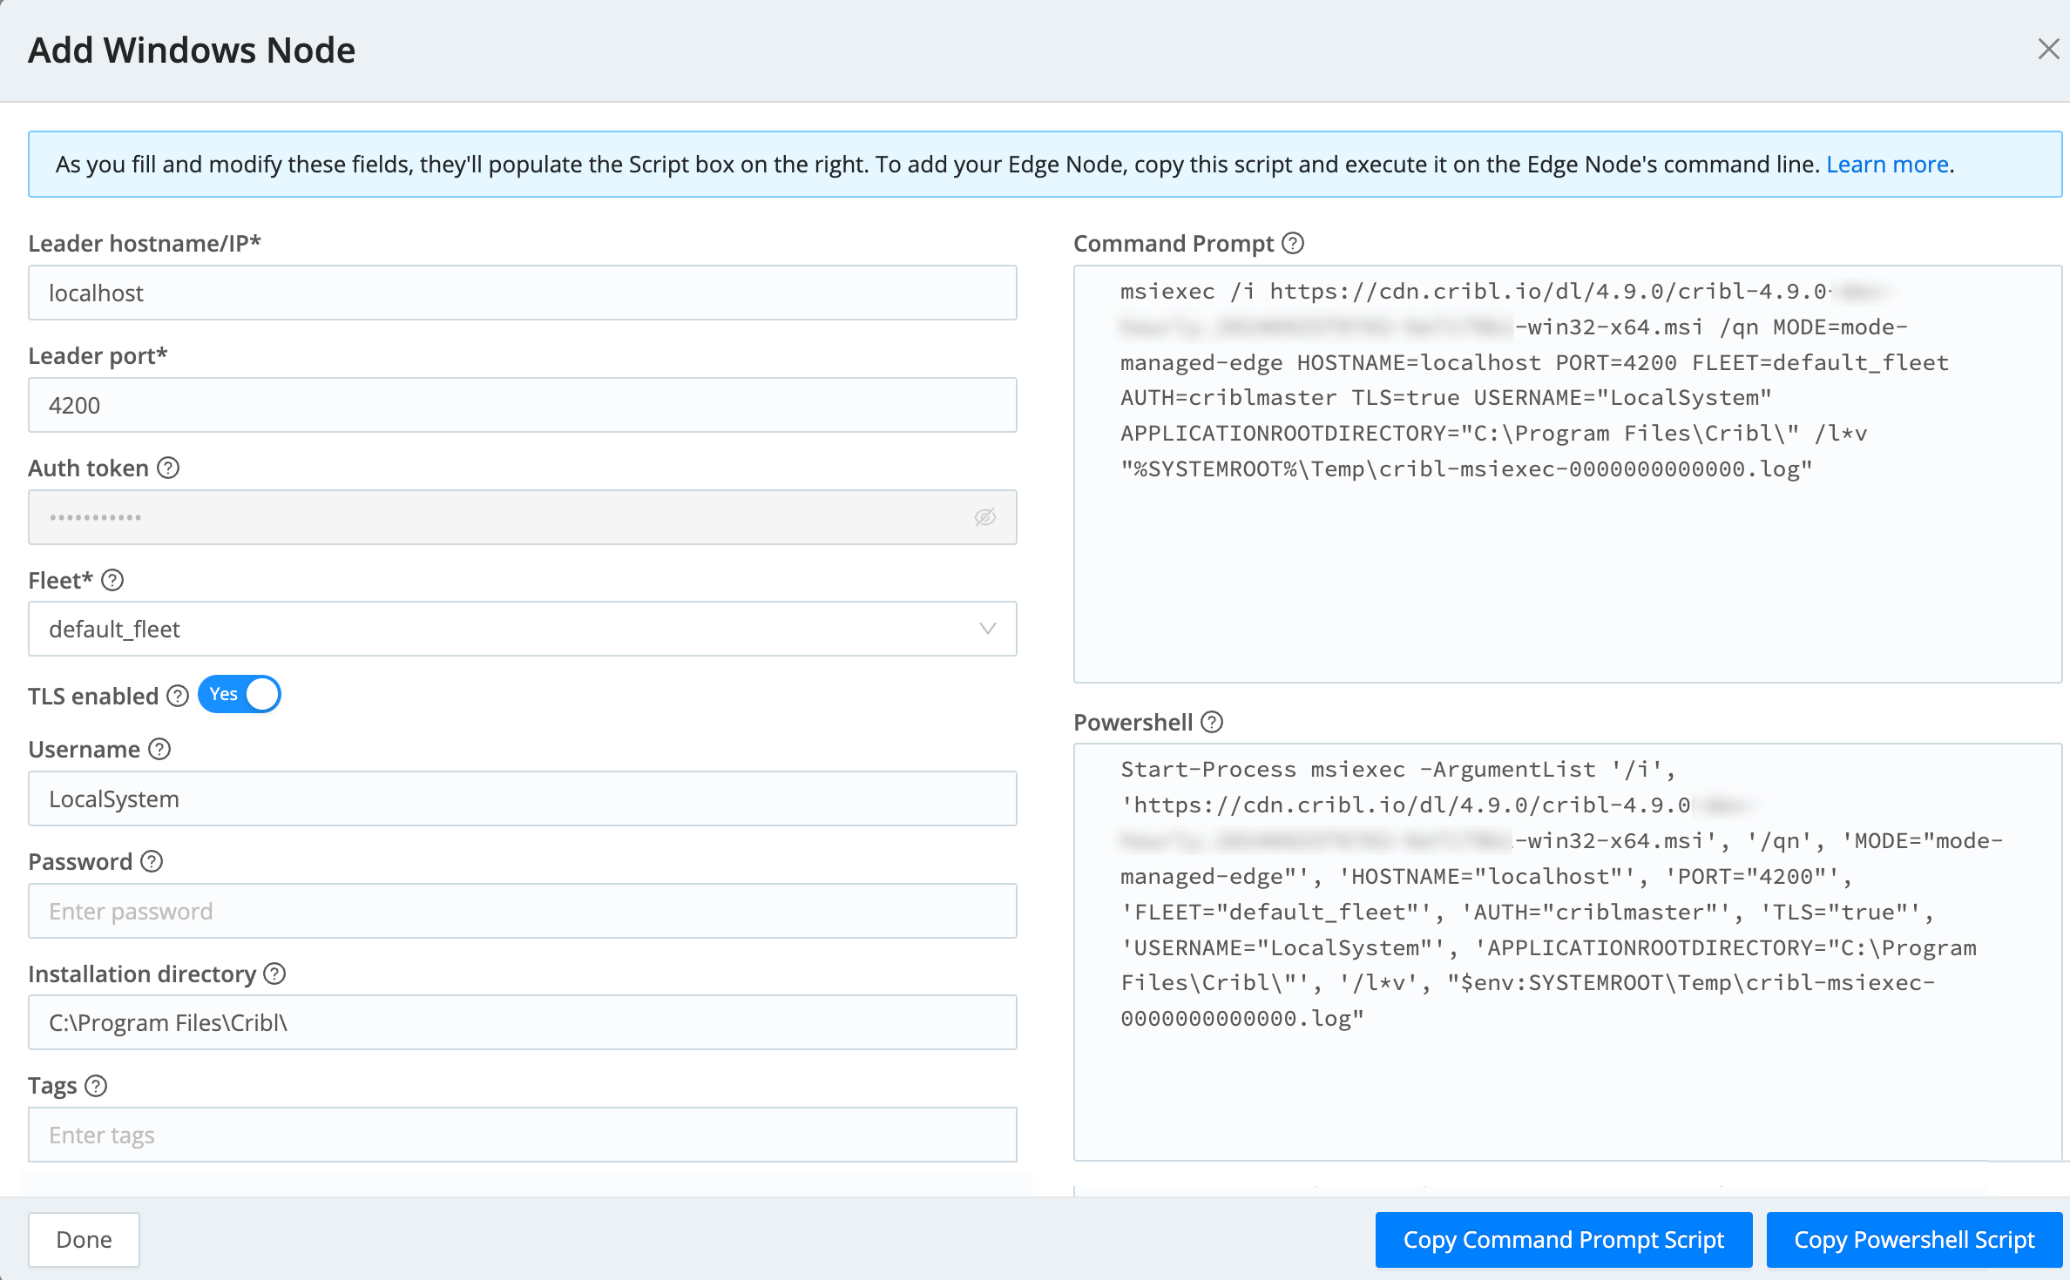This screenshot has height=1280, width=2070.
Task: Click the Fleet dropdown chevron arrow
Action: tap(987, 629)
